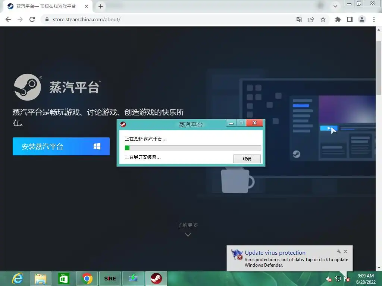
Task: Click the scrollbar up arrow
Action: pyautogui.click(x=379, y=30)
